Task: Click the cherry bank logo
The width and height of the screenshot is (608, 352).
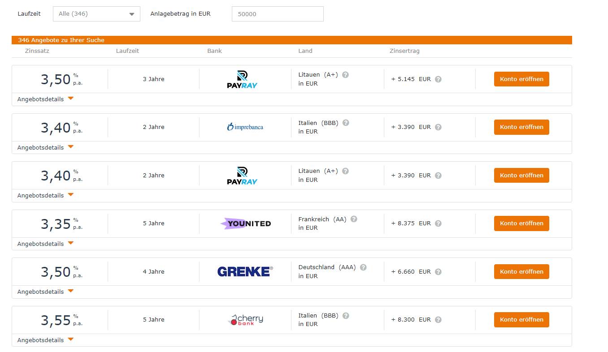Action: (x=245, y=320)
